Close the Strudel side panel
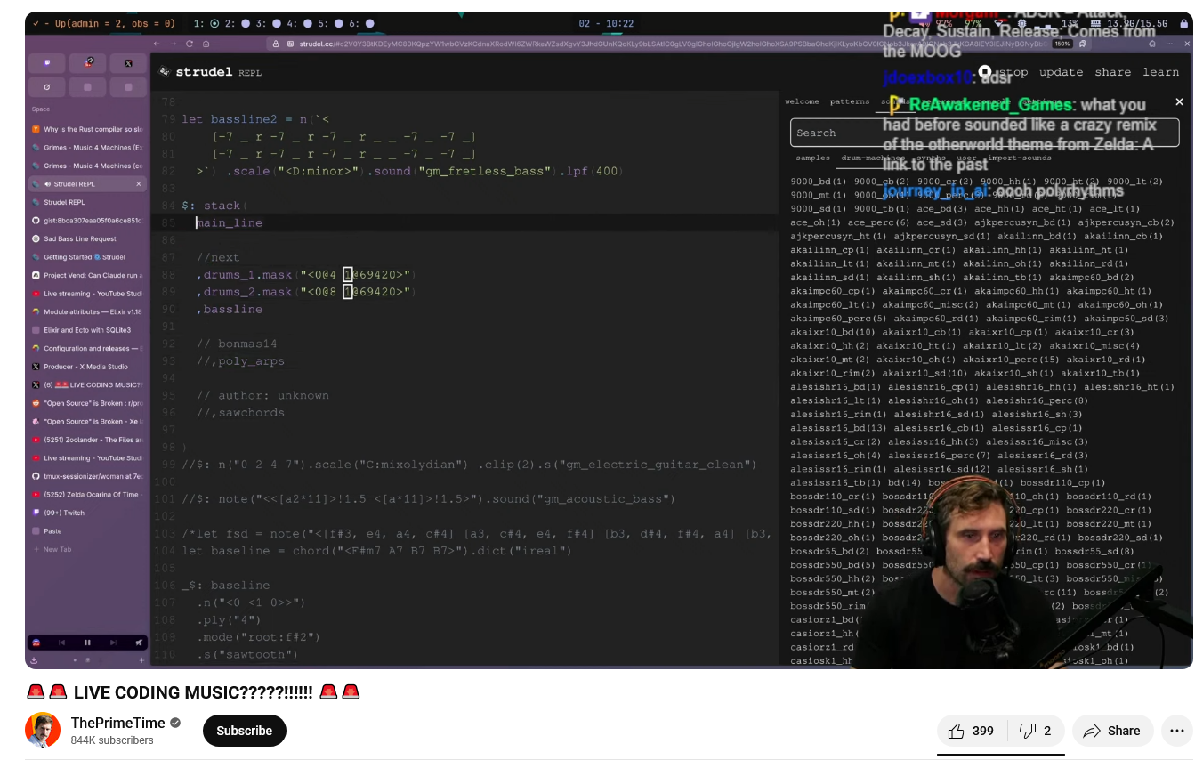1203x768 pixels. (1179, 102)
